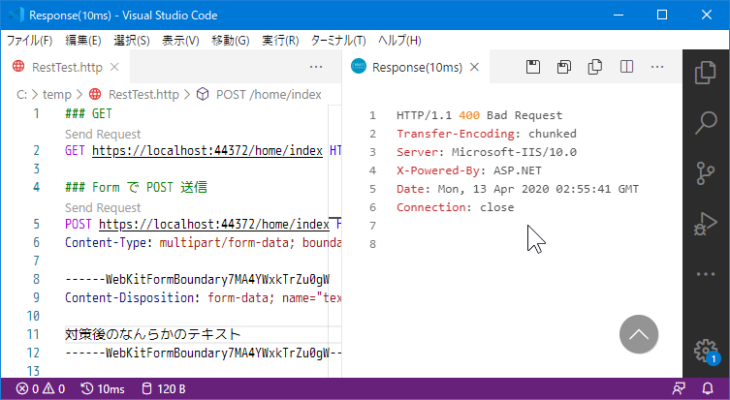
Task: Click the Visual Studio Code logo in title bar
Action: point(16,15)
